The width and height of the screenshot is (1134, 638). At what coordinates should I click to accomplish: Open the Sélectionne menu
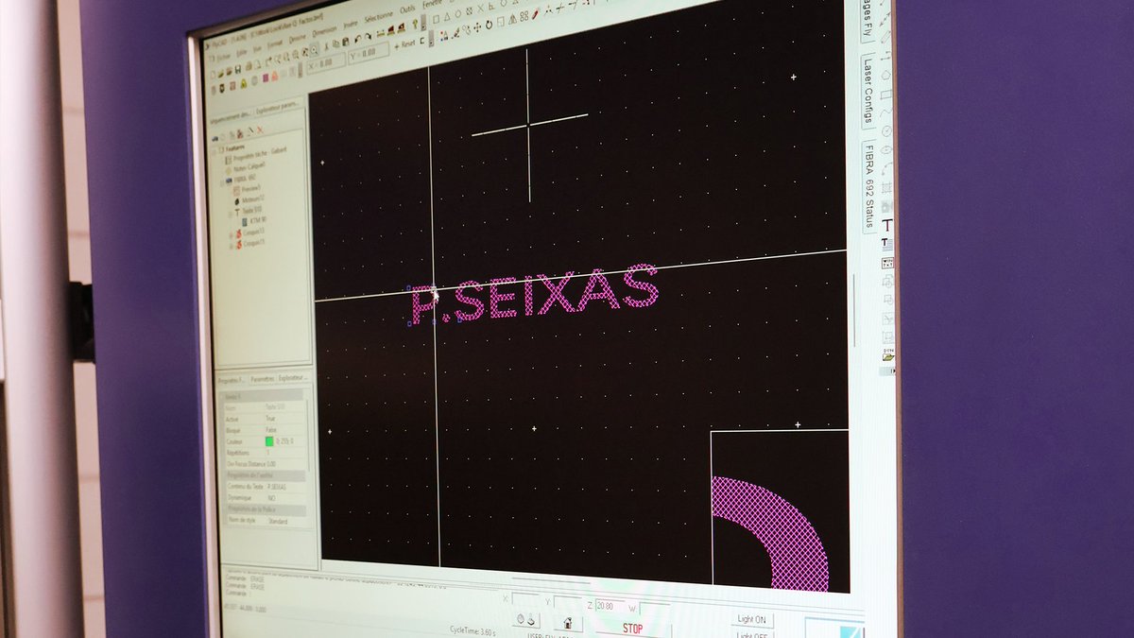tap(378, 17)
